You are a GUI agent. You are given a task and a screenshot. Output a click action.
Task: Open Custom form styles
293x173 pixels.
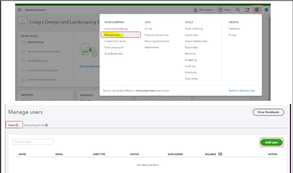click(115, 41)
